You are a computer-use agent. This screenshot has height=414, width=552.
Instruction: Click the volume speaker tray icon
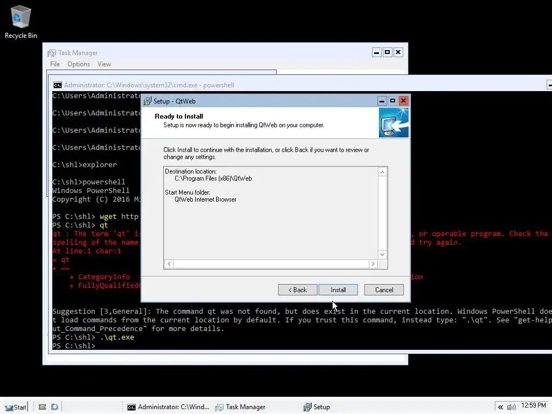[x=511, y=408]
